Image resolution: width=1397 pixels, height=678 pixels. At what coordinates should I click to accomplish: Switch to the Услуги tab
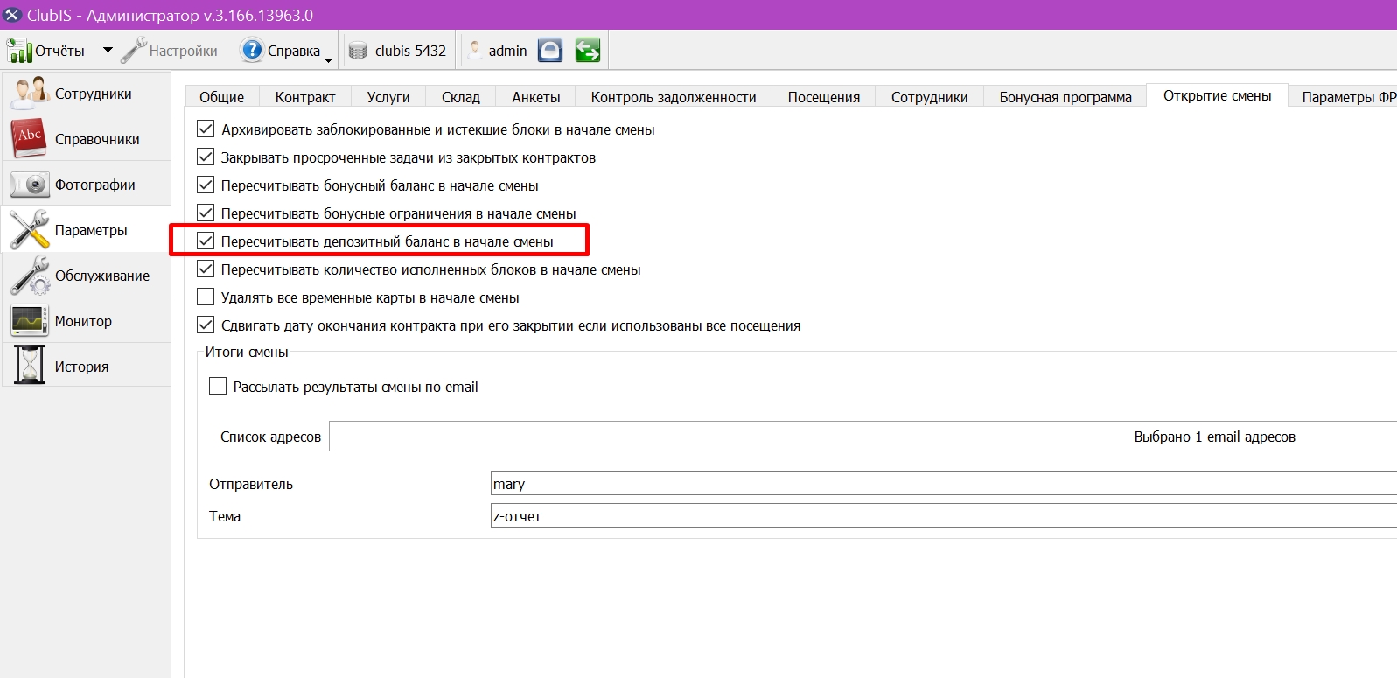tap(388, 97)
